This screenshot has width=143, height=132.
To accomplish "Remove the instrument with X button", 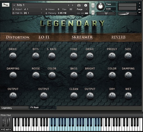I will click(x=140, y=3).
